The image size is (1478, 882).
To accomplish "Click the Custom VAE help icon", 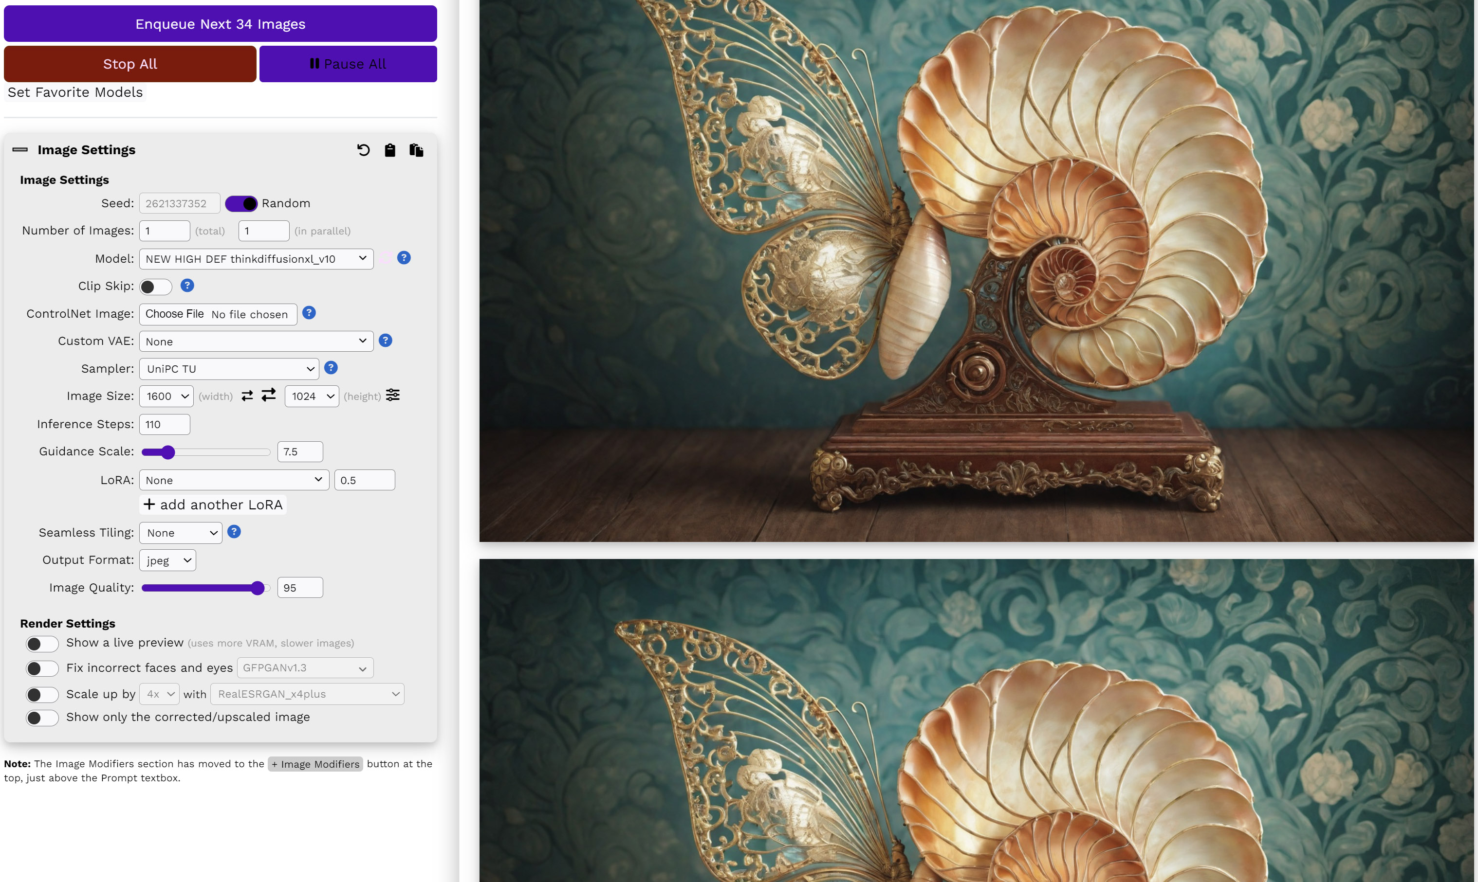I will point(386,340).
